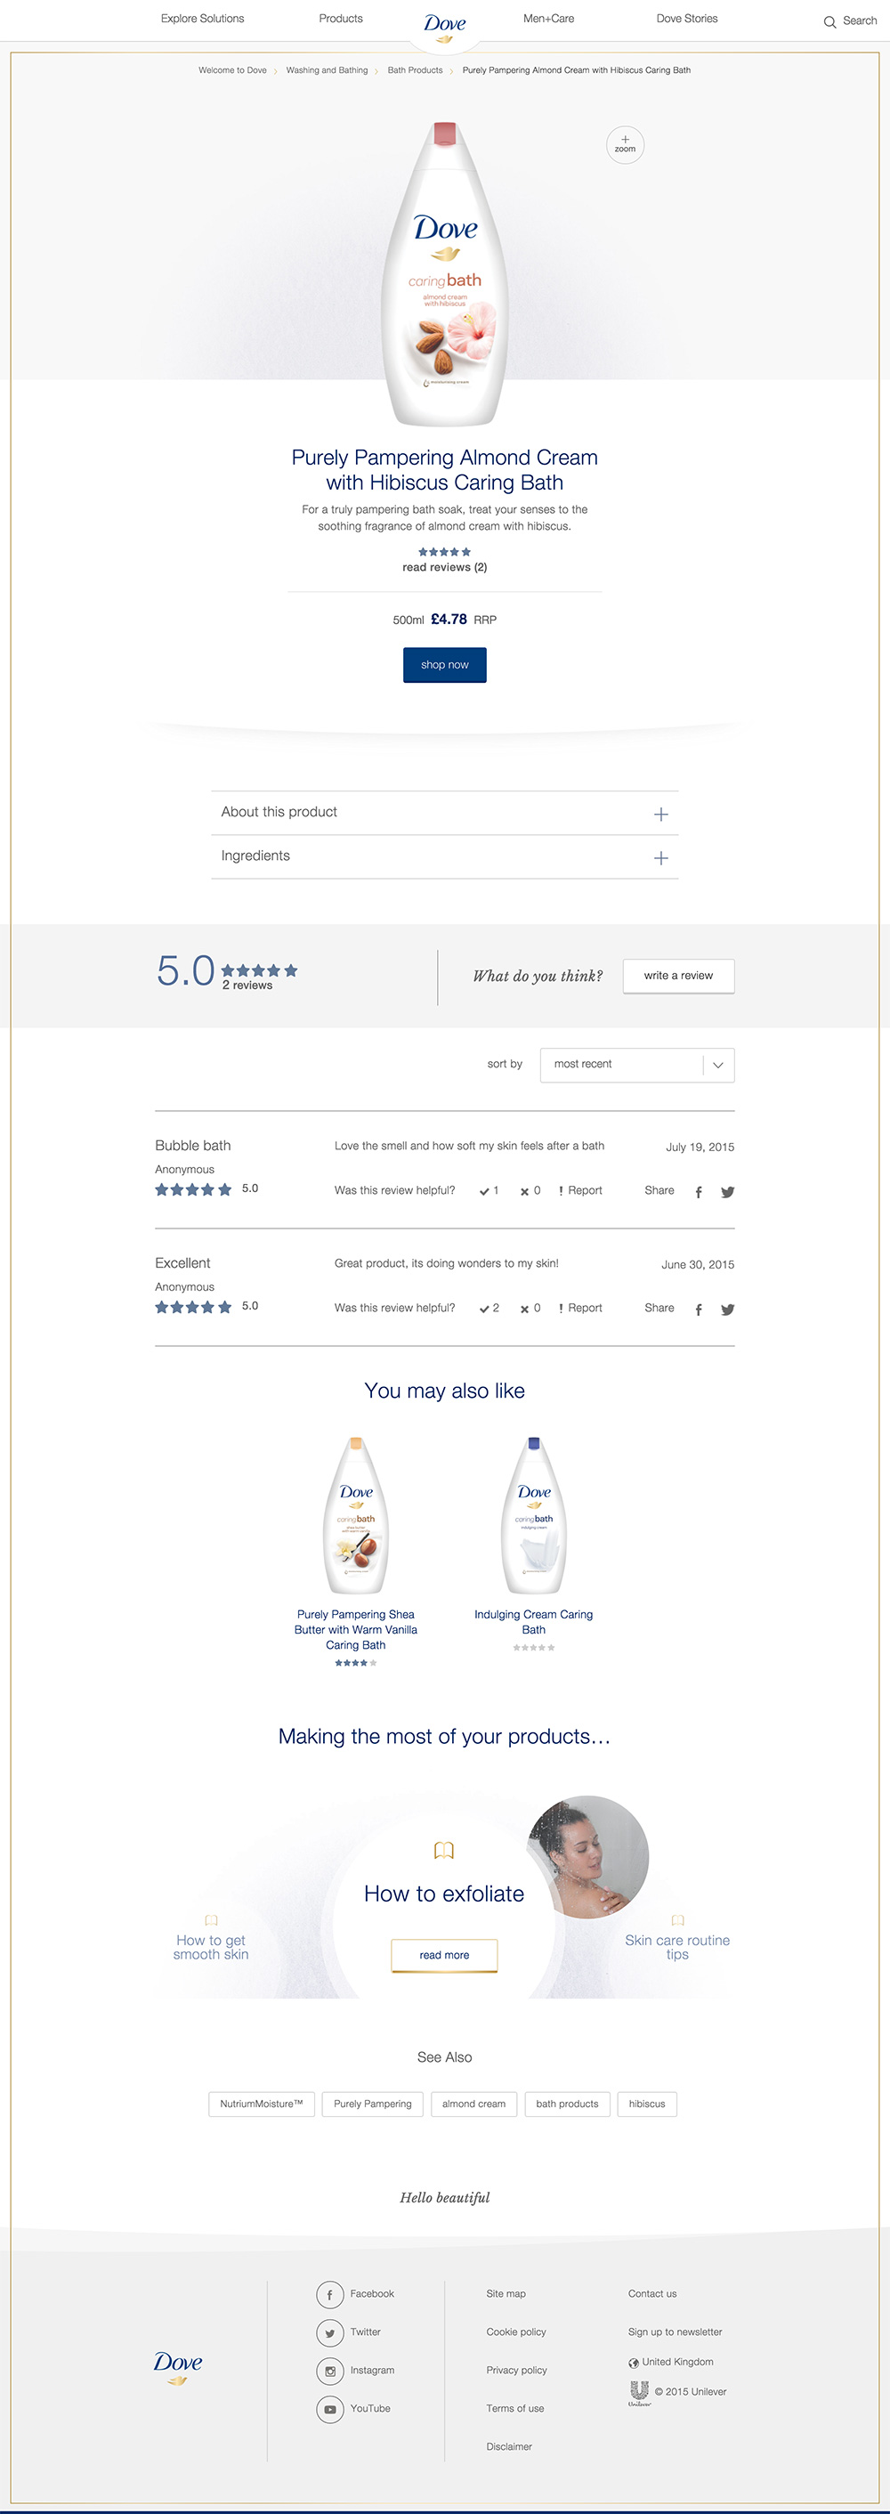Image resolution: width=890 pixels, height=2514 pixels.
Task: Open the sort by most recent dropdown
Action: (637, 1065)
